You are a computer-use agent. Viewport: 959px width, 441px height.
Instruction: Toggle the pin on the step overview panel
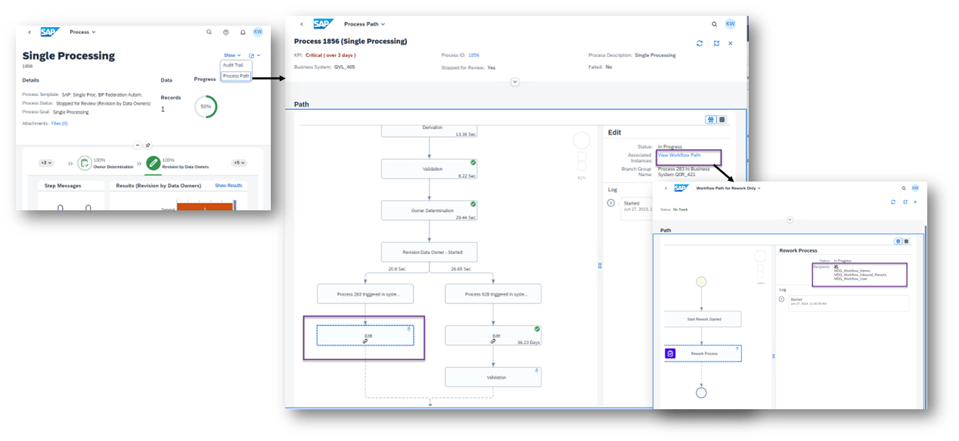pyautogui.click(x=148, y=145)
